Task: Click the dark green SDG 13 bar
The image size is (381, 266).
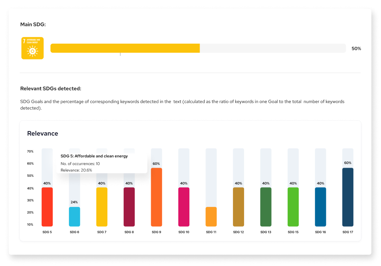Action: click(266, 207)
